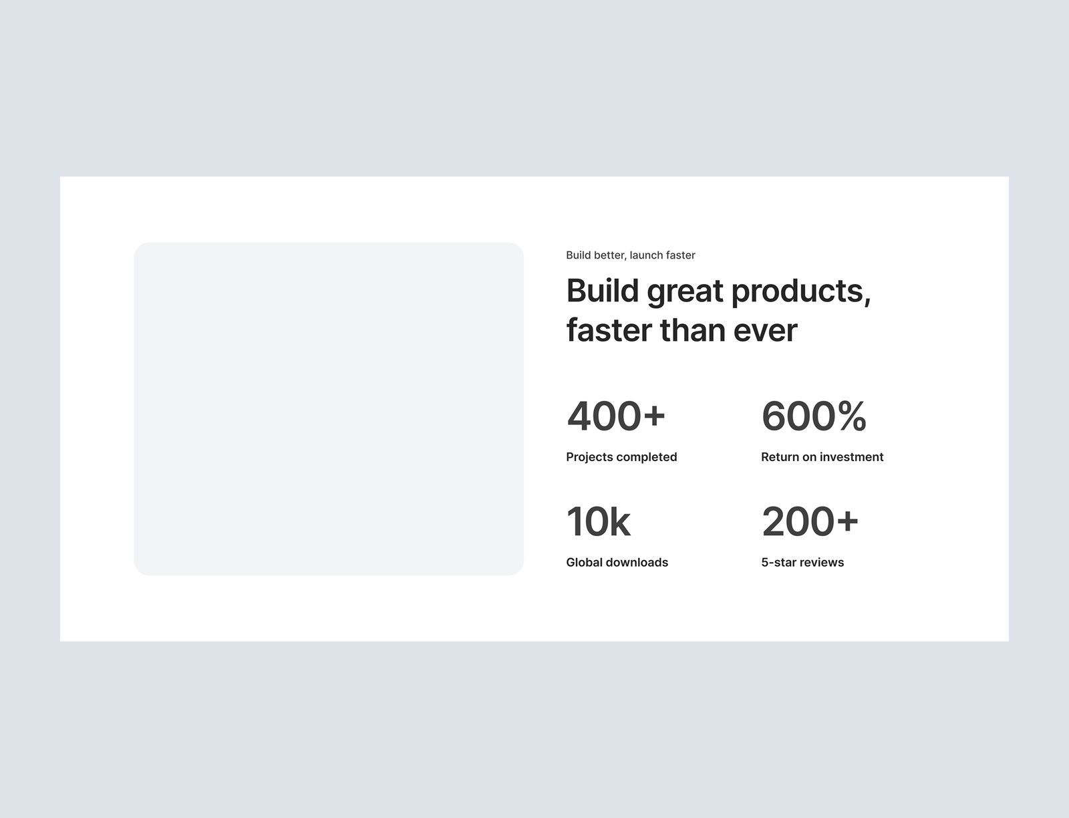1069x818 pixels.
Task: Select the "200+" statistic number
Action: [x=810, y=521]
